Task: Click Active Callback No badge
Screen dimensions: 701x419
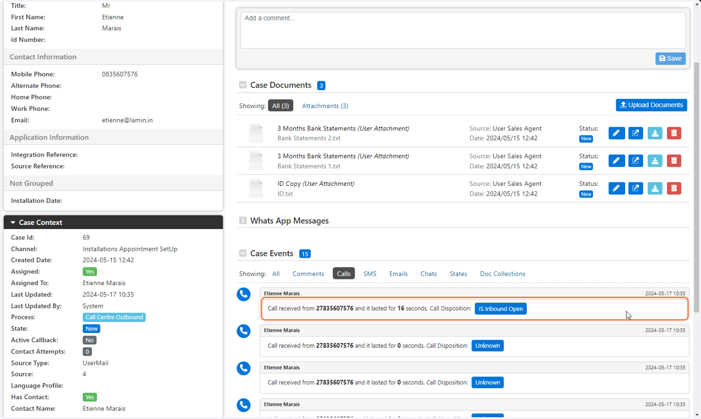Action: 89,340
